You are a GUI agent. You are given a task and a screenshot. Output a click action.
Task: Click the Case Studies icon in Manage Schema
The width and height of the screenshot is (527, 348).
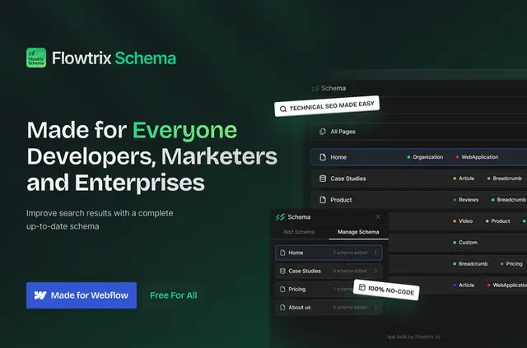pyautogui.click(x=282, y=271)
